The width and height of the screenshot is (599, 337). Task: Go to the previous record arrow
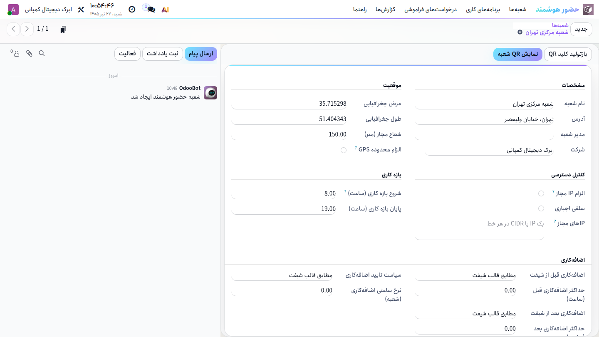(x=14, y=29)
